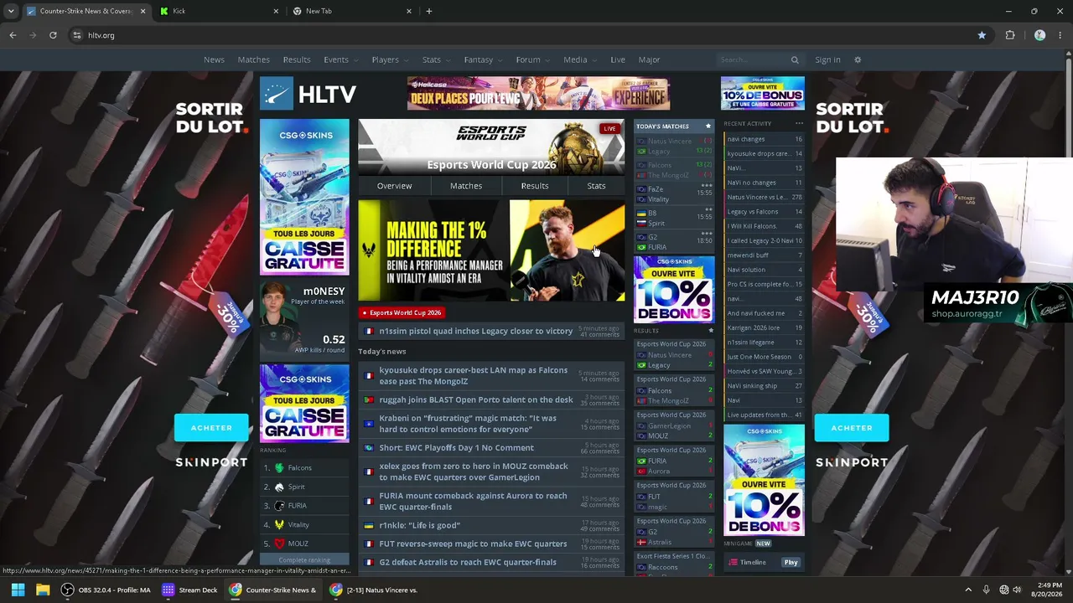
Task: Switch to Stream Deck in the taskbar
Action: point(190,590)
